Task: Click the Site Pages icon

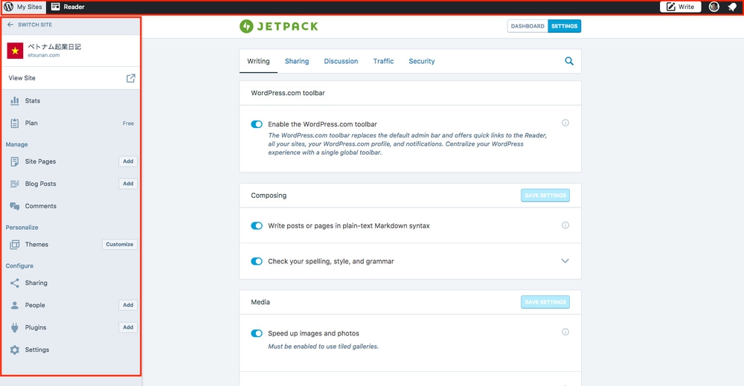Action: 15,161
